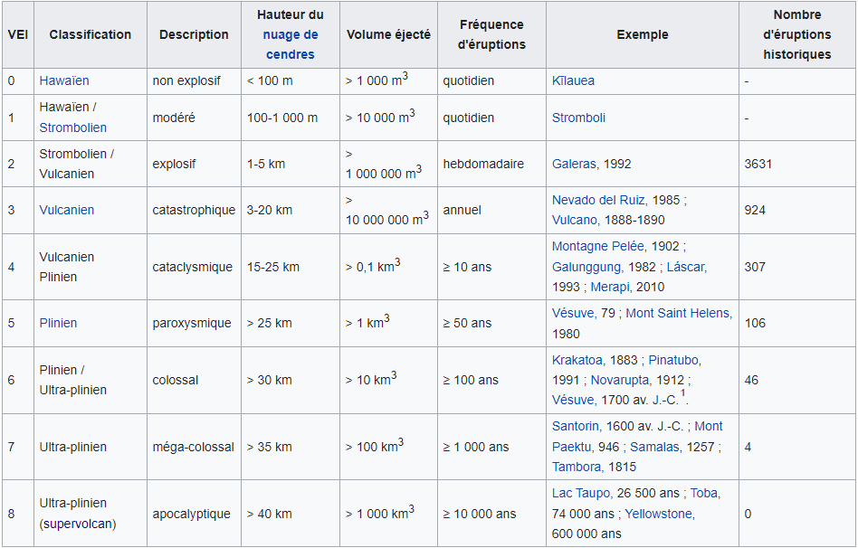Click the Merapi link
This screenshot has height=548, width=858.
click(610, 287)
